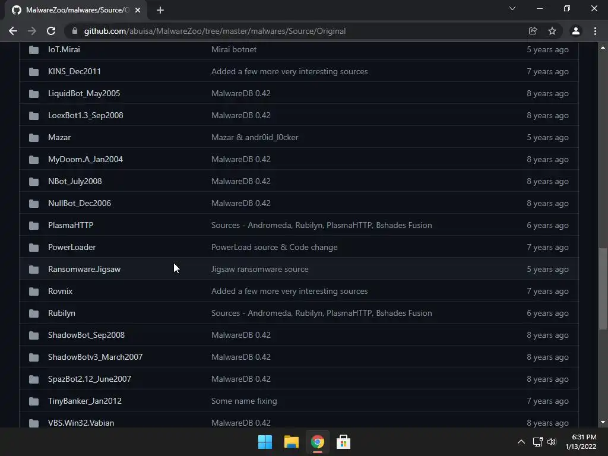
Task: Open 'Jigsaw ransomware source' commit
Action: coord(260,270)
